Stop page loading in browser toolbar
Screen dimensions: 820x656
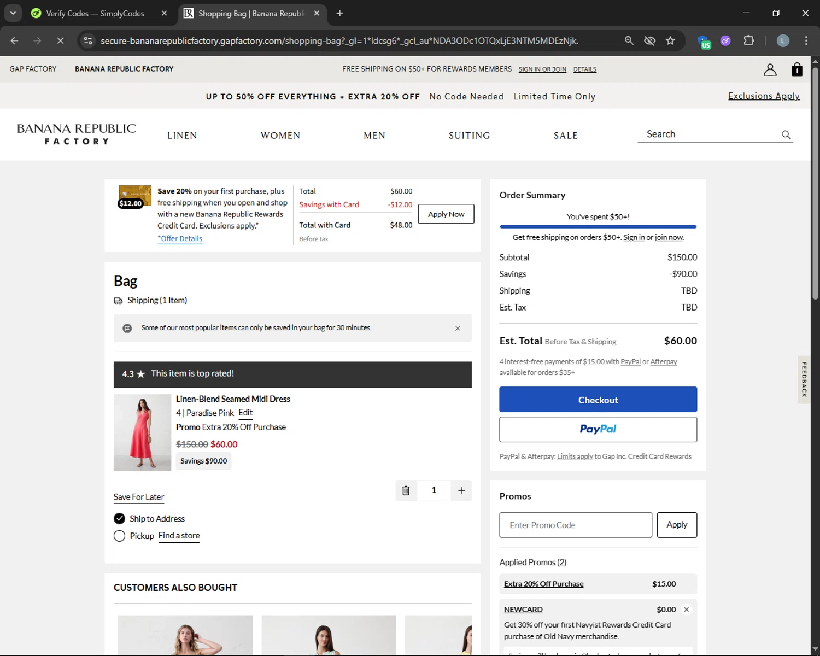coord(60,40)
